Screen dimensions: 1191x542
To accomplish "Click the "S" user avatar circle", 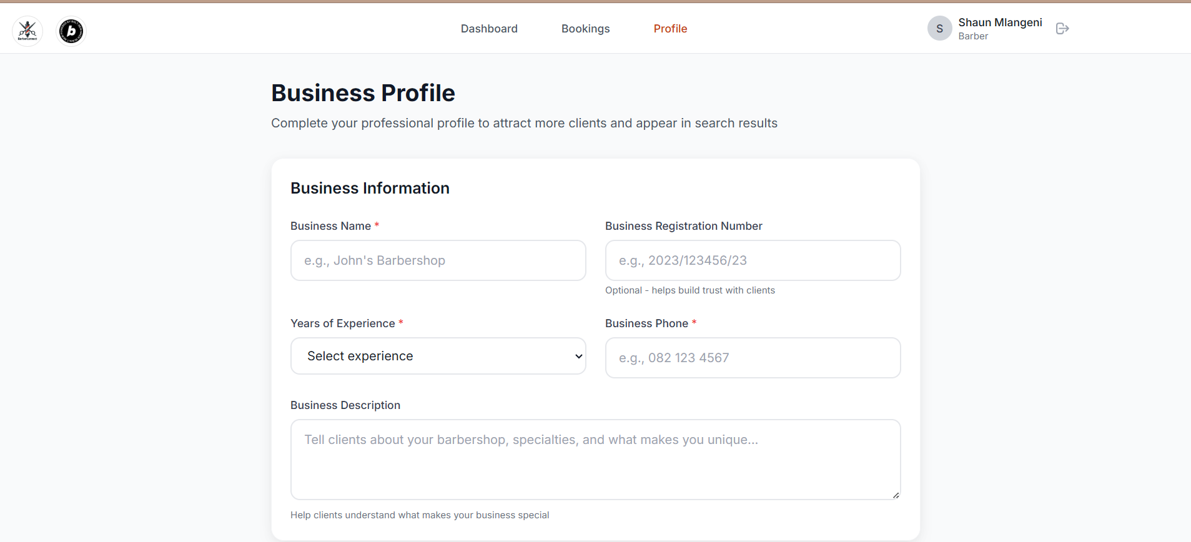I will point(939,29).
